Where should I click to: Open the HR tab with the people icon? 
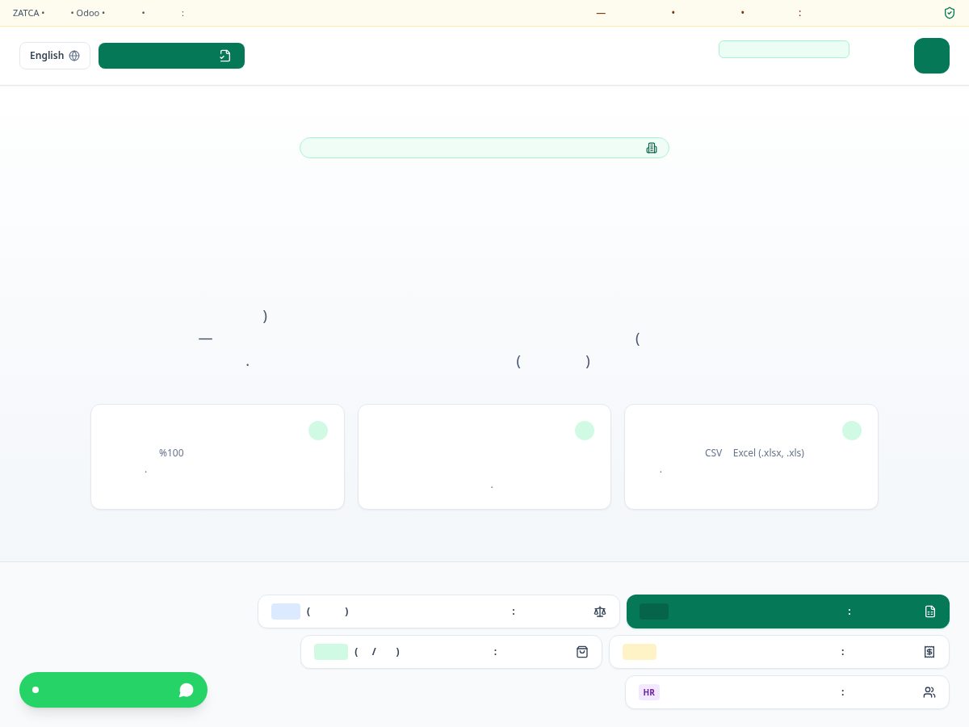click(787, 692)
